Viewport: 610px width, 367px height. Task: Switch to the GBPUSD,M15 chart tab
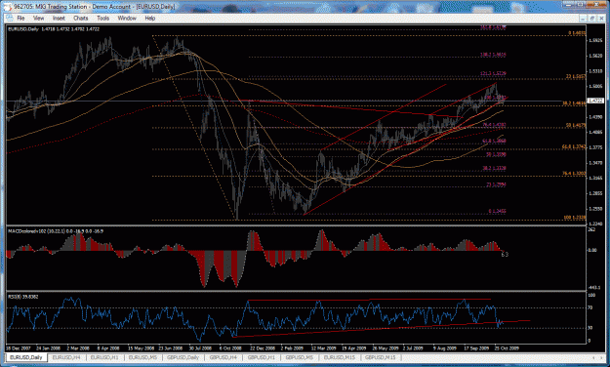(x=380, y=357)
